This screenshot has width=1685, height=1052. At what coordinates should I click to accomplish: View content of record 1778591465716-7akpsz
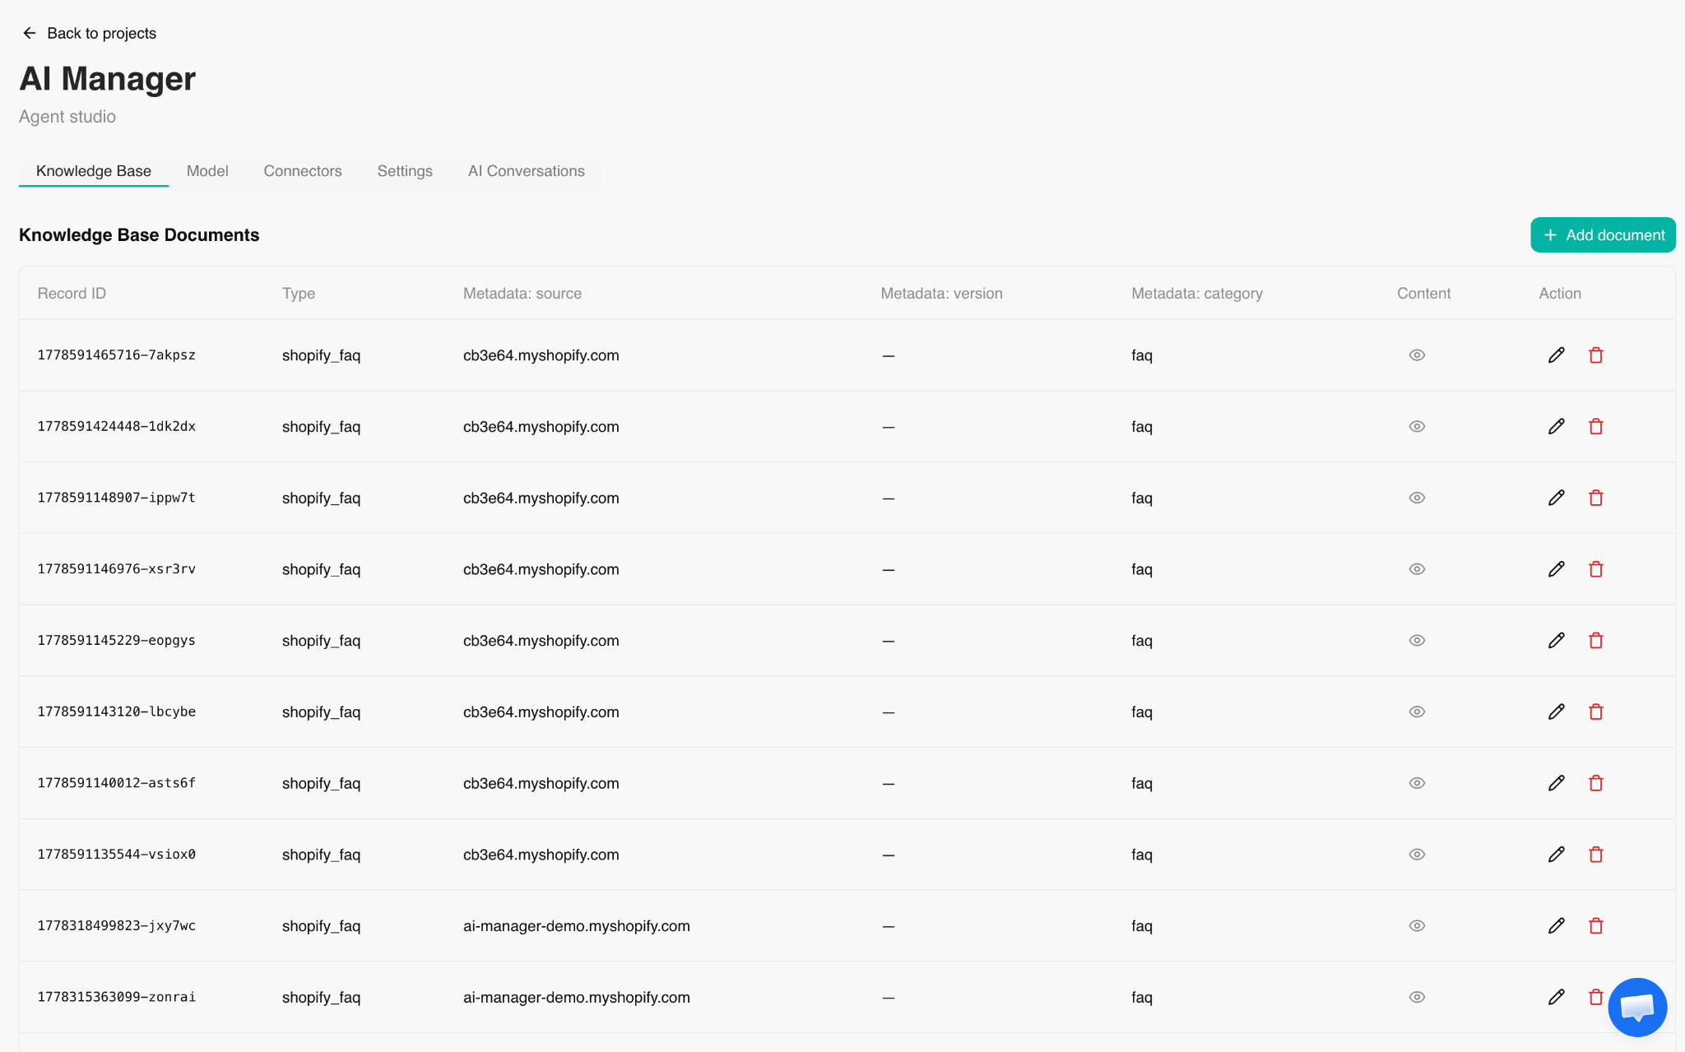point(1417,355)
